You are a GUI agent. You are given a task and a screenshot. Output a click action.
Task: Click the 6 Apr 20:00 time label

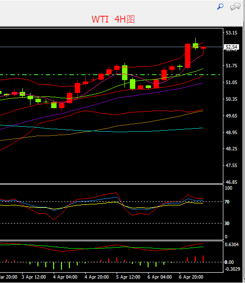pyautogui.click(x=191, y=277)
